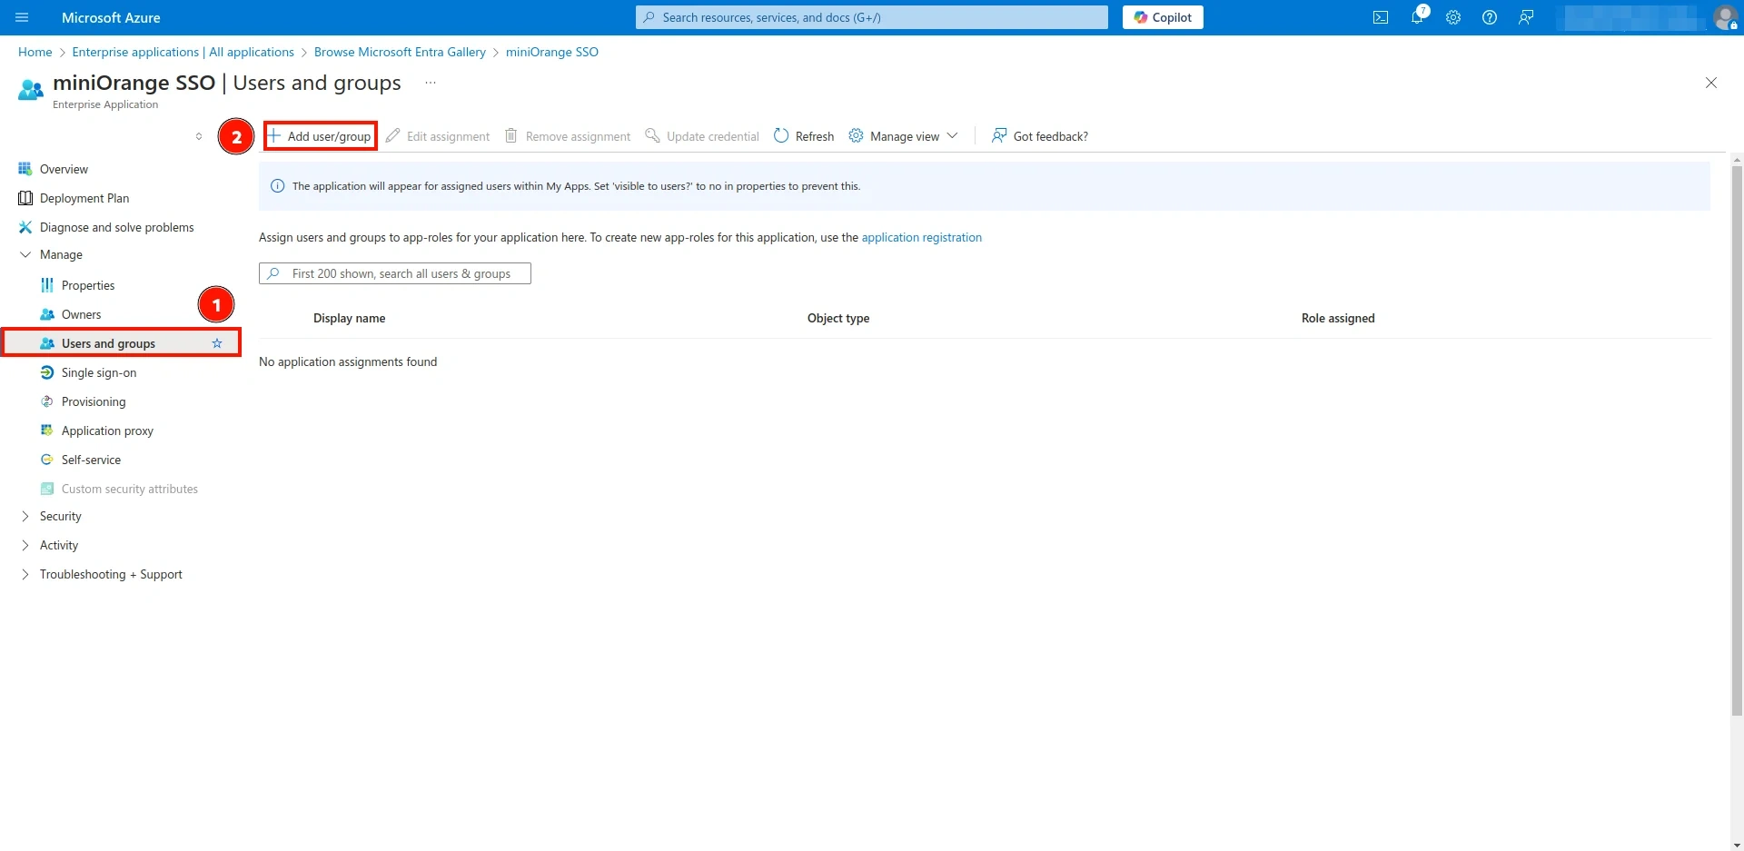This screenshot has height=851, width=1744.
Task: Open Custom security attributes settings
Action: click(x=129, y=488)
